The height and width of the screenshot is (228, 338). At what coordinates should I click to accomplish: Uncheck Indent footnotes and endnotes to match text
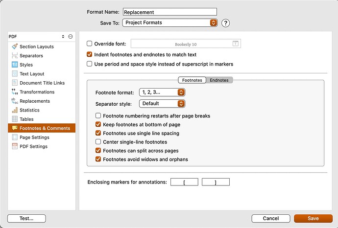click(x=89, y=54)
